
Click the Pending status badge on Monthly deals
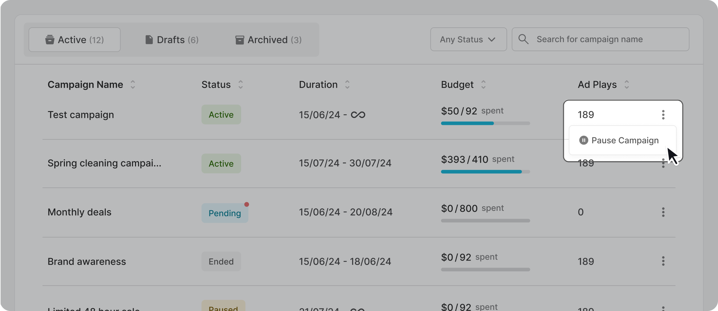[225, 213]
